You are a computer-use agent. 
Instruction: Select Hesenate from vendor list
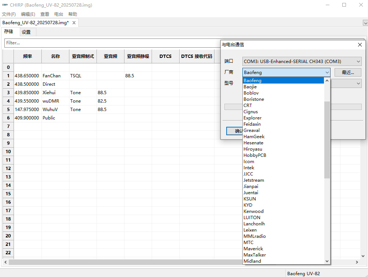283,143
